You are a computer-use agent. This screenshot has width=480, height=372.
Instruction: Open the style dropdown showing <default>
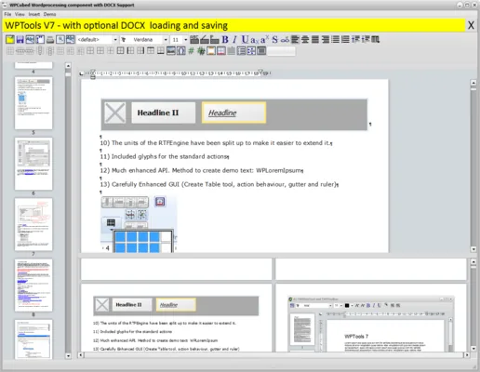coord(97,40)
